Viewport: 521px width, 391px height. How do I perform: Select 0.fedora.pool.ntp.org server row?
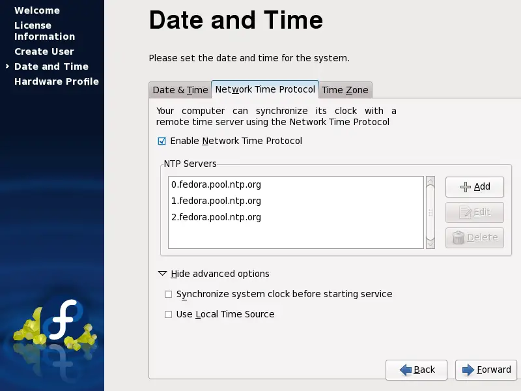click(x=296, y=184)
